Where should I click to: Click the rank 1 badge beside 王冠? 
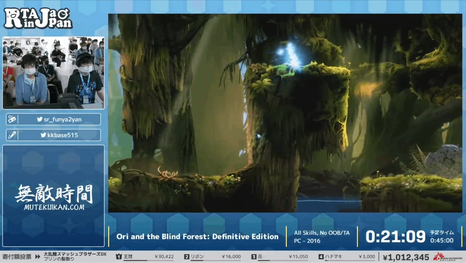(x=119, y=257)
